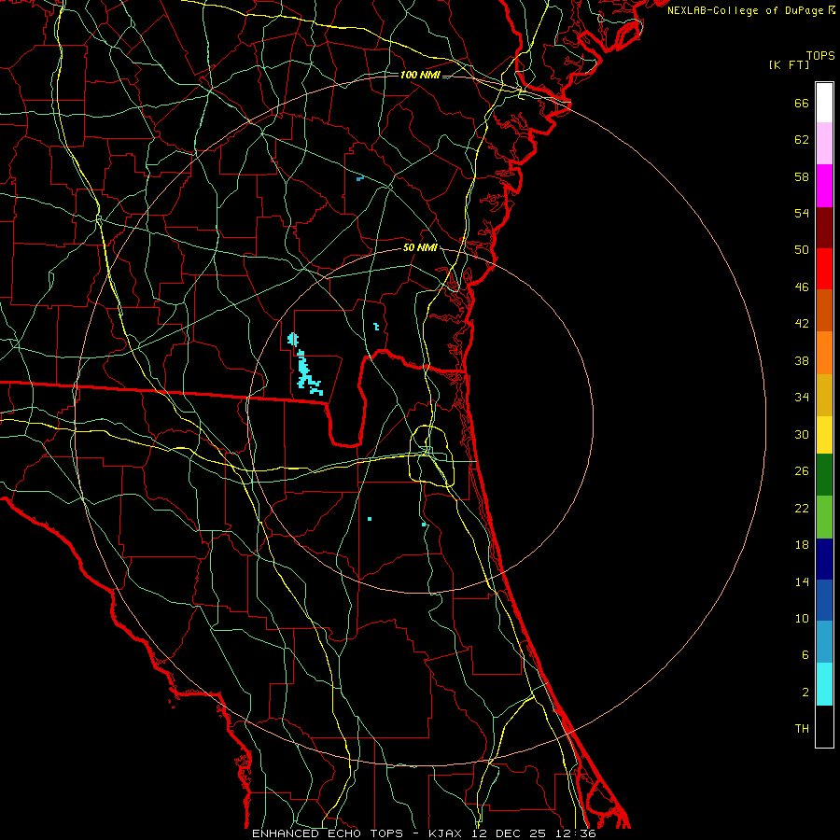Click the bright cyan swatch in the legend

[x=824, y=683]
